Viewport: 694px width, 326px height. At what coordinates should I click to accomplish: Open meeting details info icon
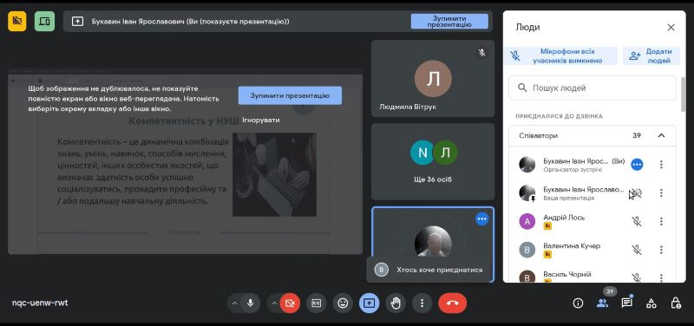coord(578,303)
